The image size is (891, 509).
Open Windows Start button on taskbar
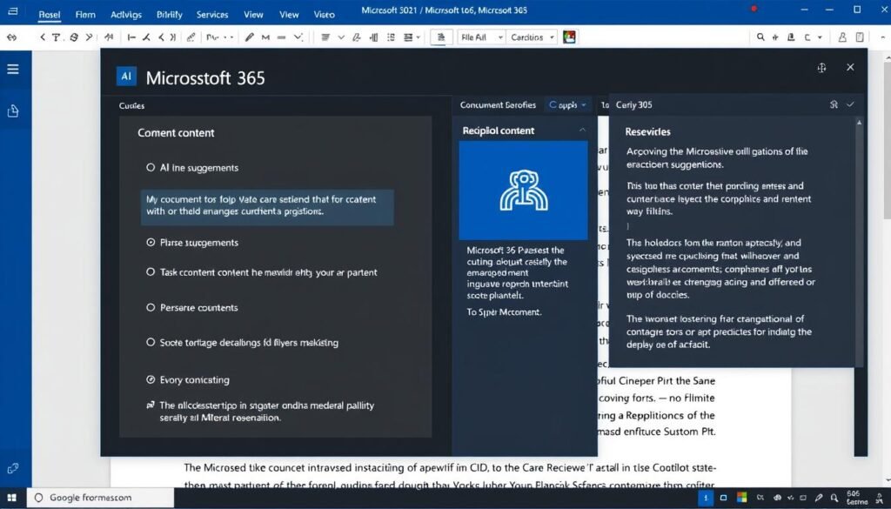pyautogui.click(x=11, y=498)
